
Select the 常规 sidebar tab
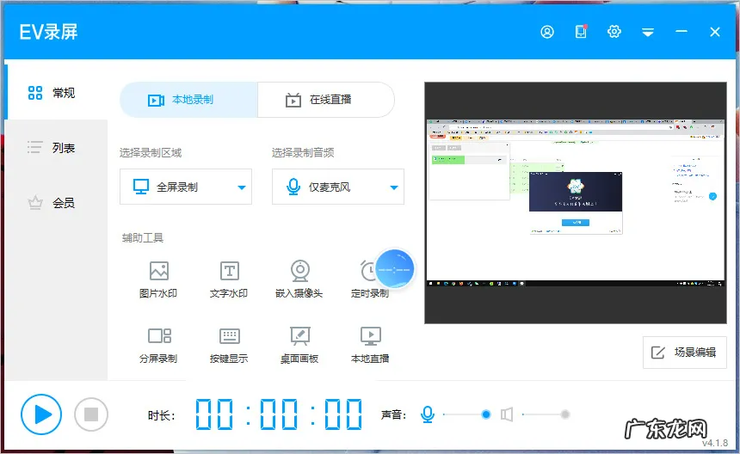56,92
